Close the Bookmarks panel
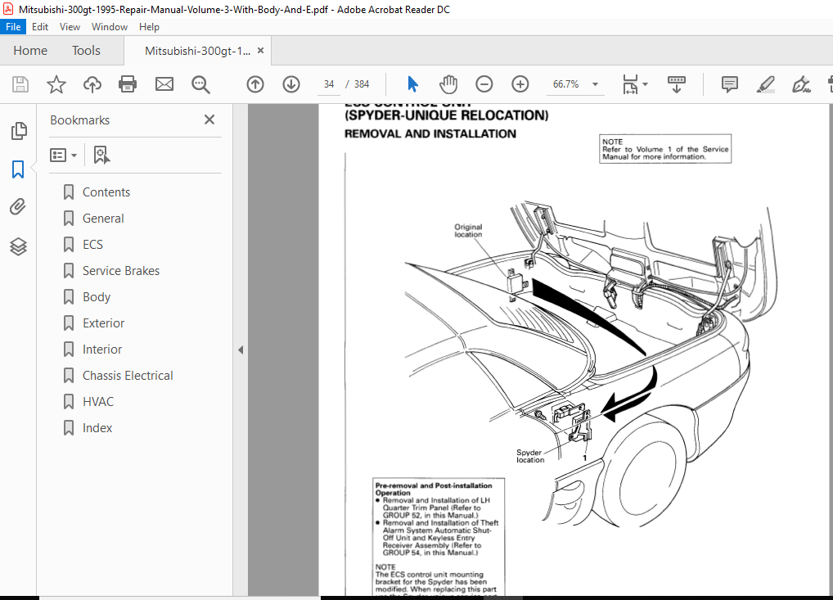 (x=209, y=120)
